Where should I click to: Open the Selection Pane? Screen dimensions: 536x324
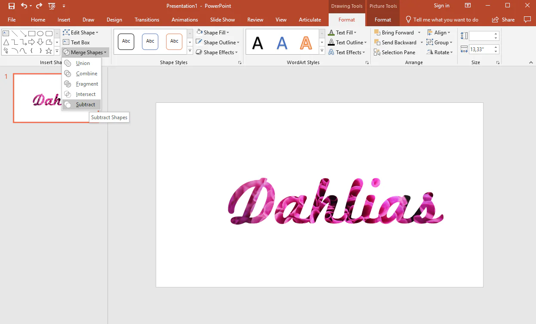coord(394,52)
